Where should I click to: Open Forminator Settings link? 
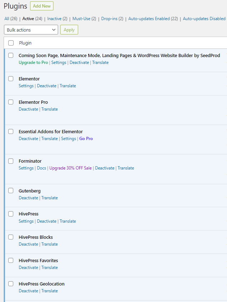pyautogui.click(x=26, y=168)
